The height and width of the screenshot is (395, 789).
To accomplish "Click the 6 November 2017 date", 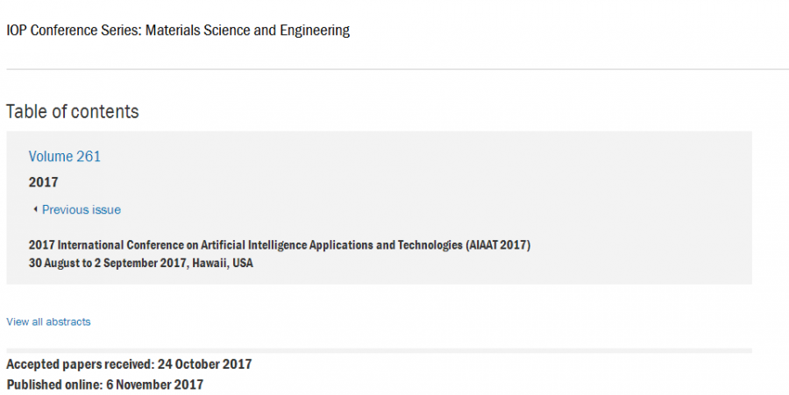I will (154, 384).
